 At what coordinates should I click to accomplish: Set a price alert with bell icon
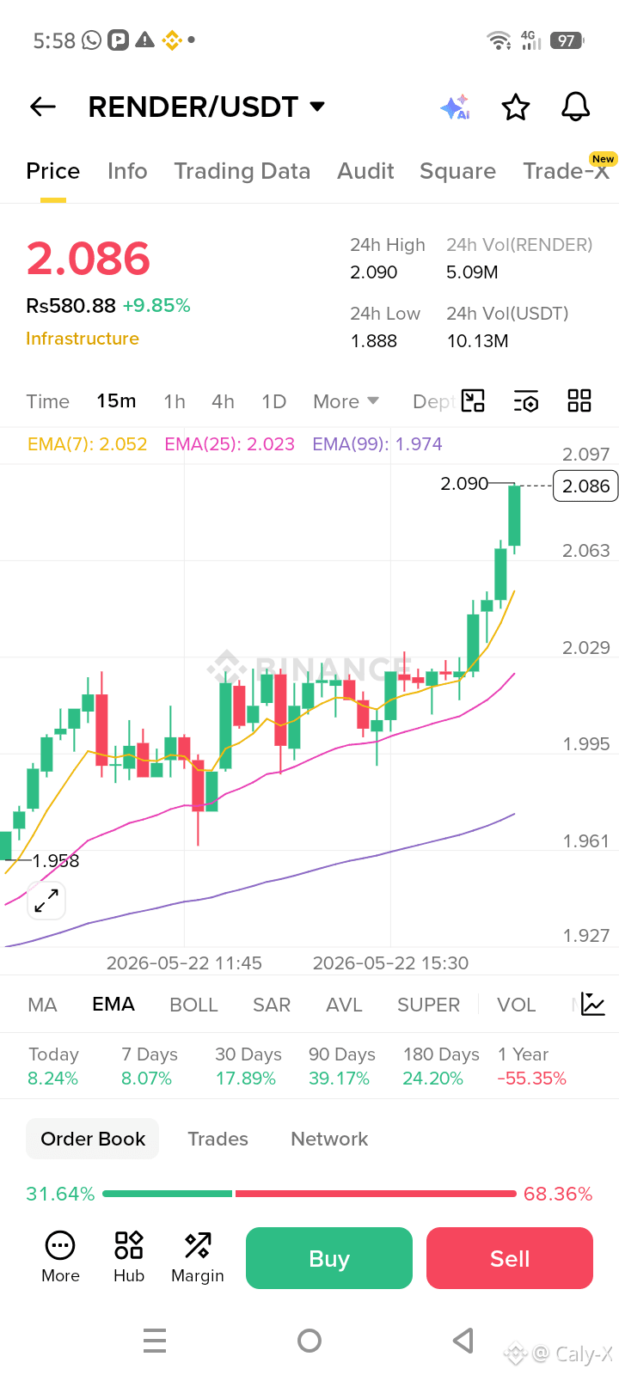(x=576, y=107)
